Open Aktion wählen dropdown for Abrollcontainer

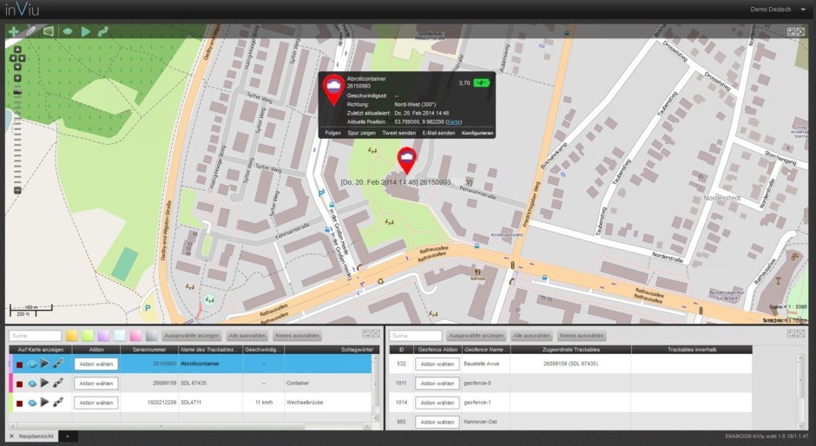(96, 364)
